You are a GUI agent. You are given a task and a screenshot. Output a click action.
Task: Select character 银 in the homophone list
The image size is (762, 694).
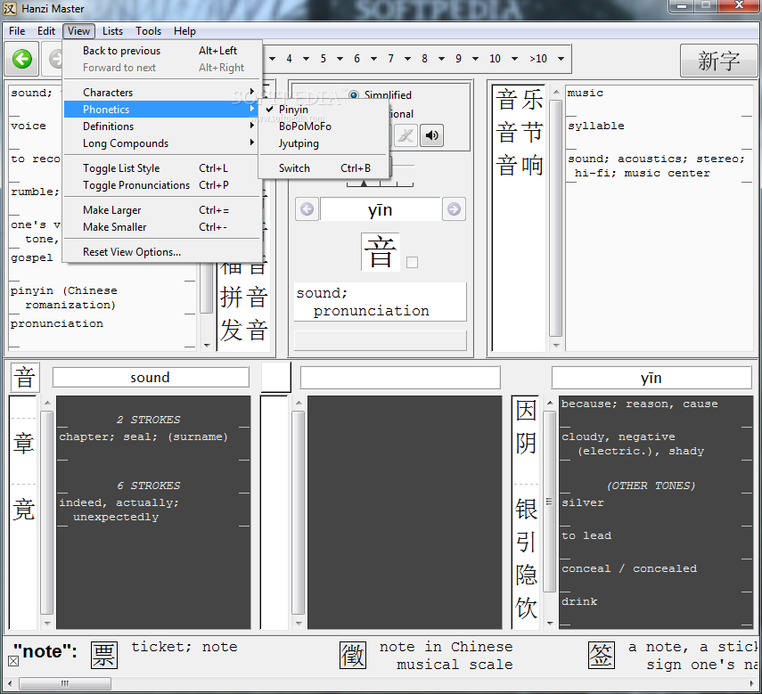526,510
